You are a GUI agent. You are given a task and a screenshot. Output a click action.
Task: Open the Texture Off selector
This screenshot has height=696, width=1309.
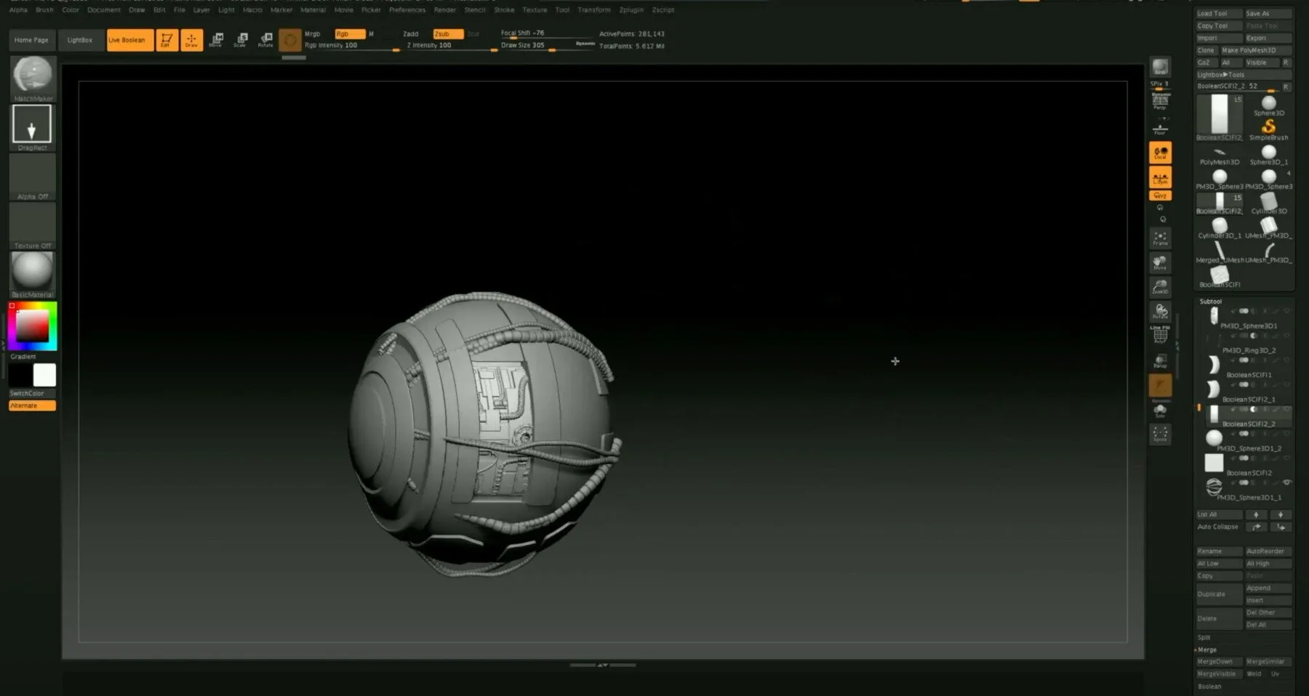[33, 226]
